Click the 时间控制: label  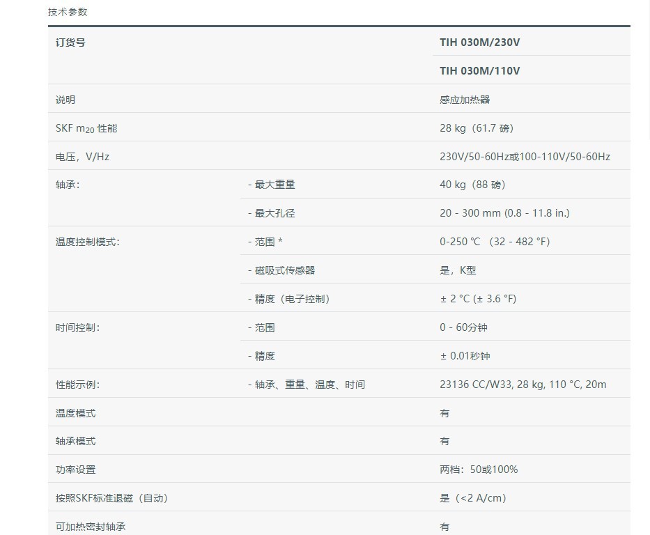77,328
